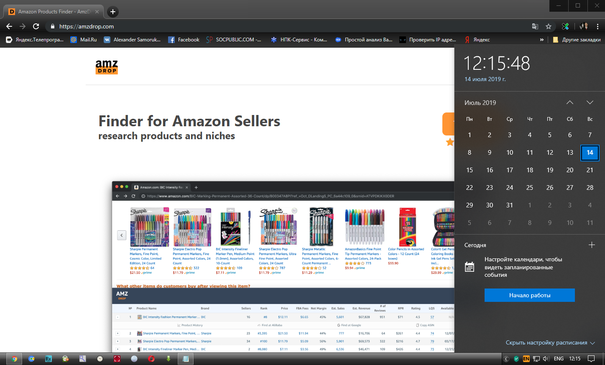Open the SOCPUBLIC.COM bookmark
Image resolution: width=605 pixels, height=365 pixels.
click(x=234, y=40)
